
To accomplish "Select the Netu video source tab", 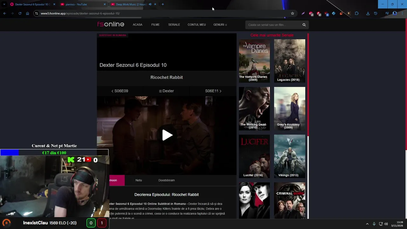I will pyautogui.click(x=139, y=180).
